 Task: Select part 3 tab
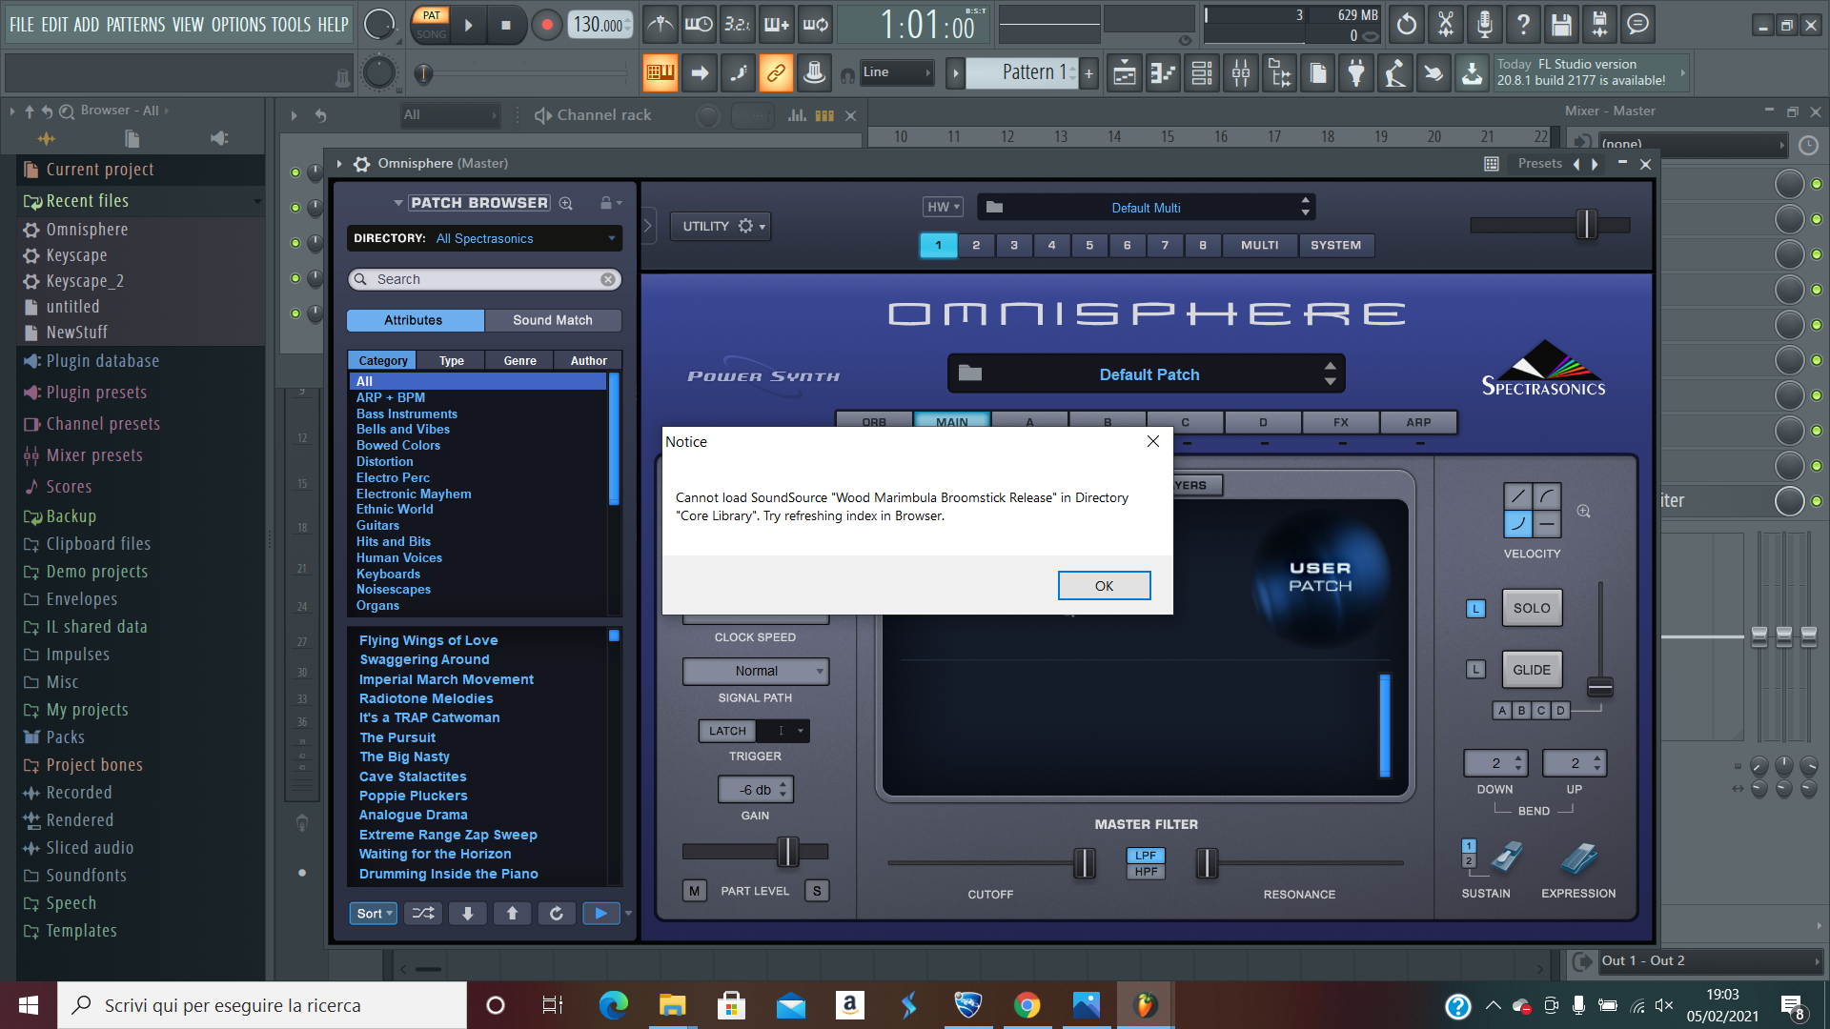(x=1014, y=245)
